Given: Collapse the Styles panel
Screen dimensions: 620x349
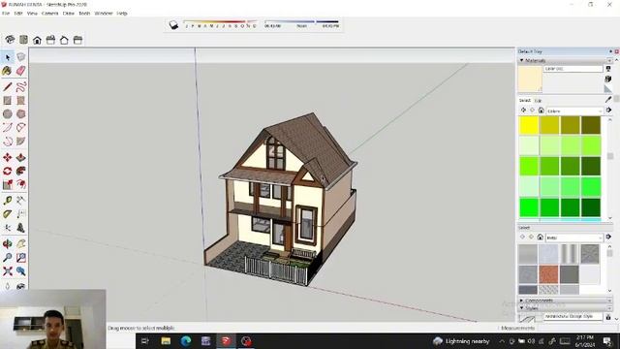Looking at the screenshot, I should click(x=521, y=308).
